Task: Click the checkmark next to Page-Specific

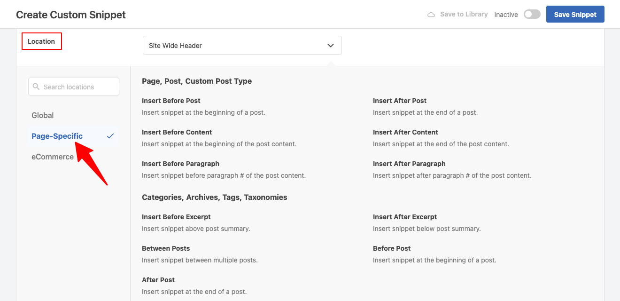Action: [x=110, y=136]
